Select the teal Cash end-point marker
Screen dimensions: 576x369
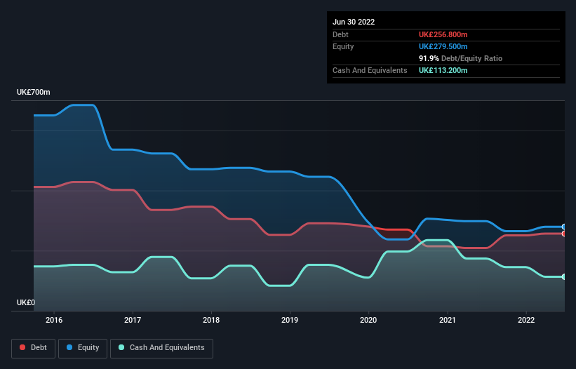[x=564, y=277]
